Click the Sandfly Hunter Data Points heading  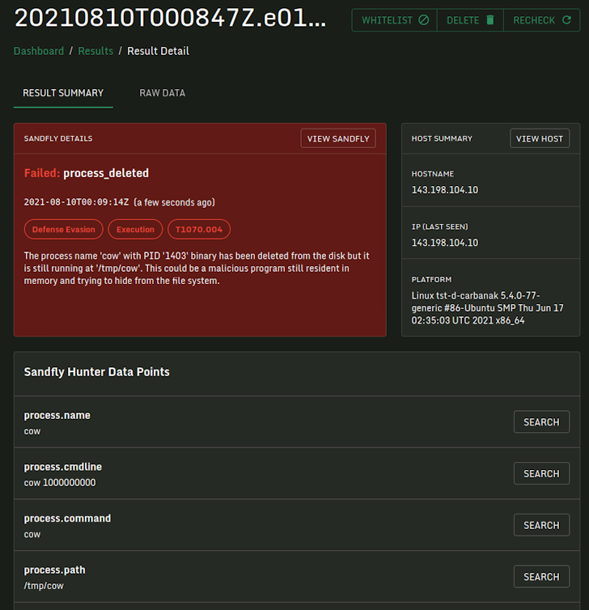(97, 372)
